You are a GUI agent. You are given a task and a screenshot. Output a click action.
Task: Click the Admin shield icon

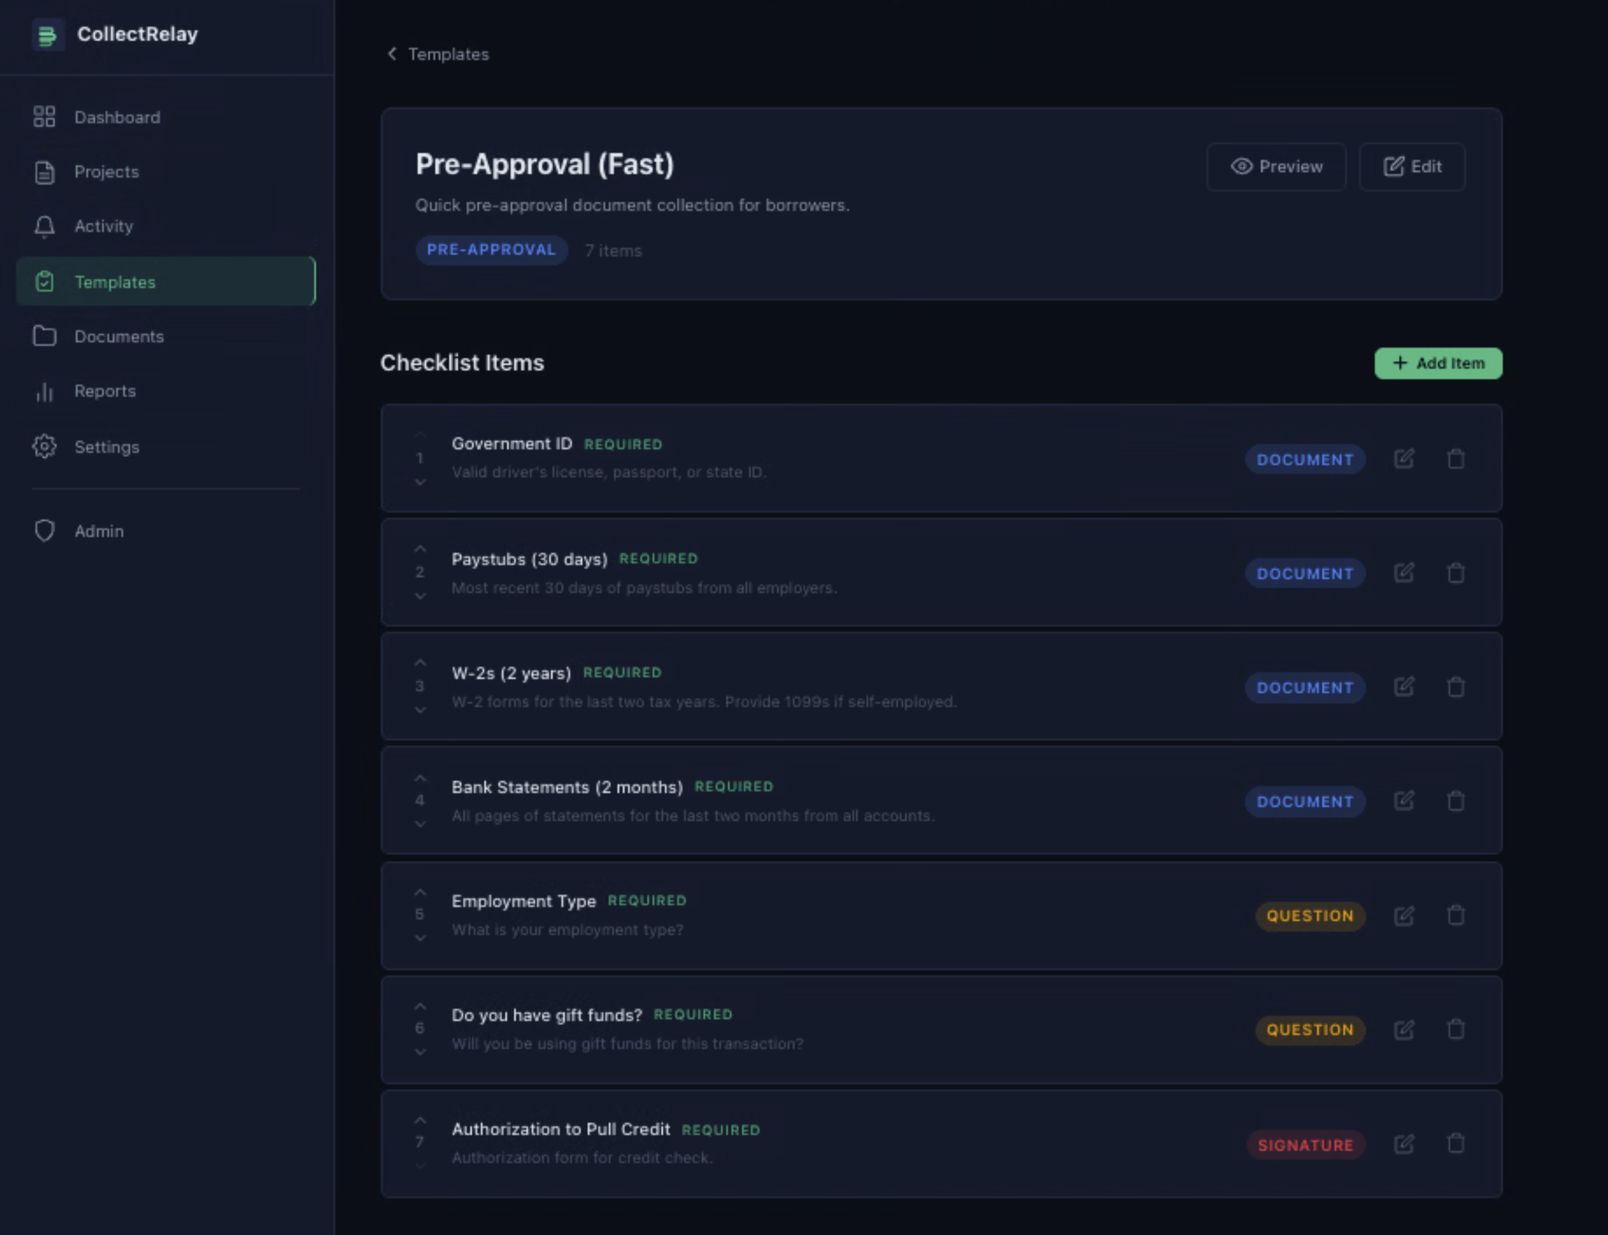click(x=44, y=531)
